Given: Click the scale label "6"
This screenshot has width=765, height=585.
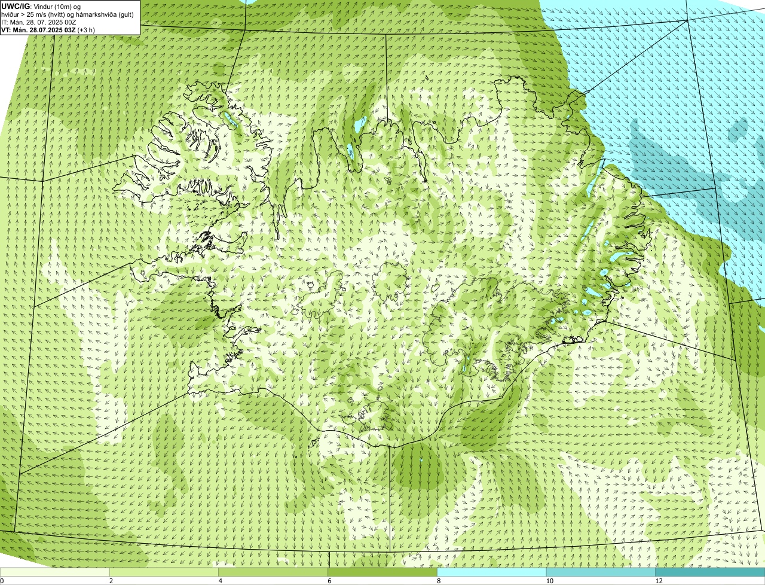Looking at the screenshot, I should click(330, 581).
